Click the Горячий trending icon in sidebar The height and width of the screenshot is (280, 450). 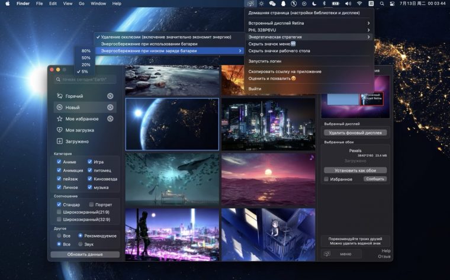click(60, 96)
